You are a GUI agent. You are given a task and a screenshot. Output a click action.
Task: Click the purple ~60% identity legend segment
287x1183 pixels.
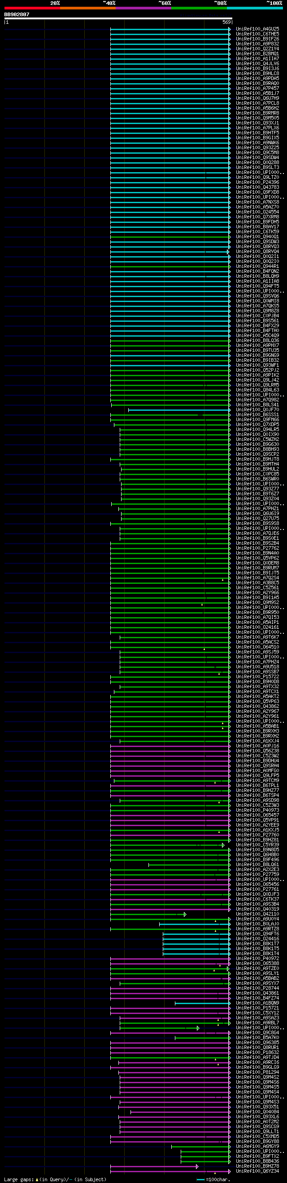click(x=143, y=8)
